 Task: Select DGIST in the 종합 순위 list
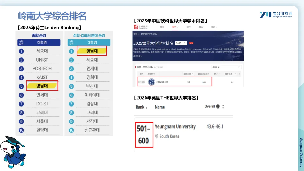pyautogui.click(x=42, y=104)
